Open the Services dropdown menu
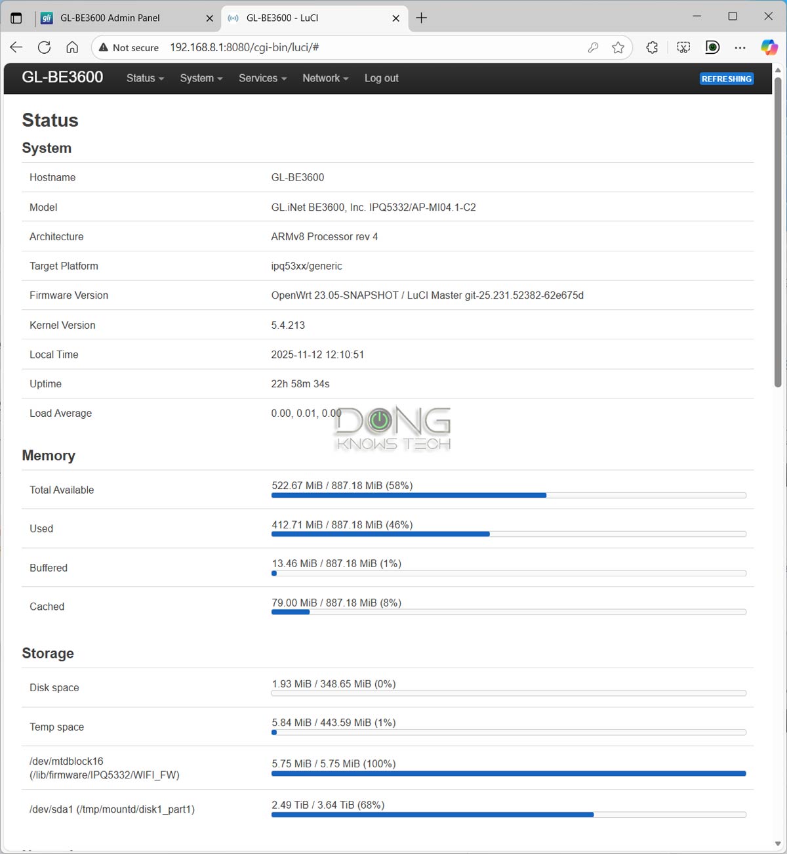Image resolution: width=787 pixels, height=854 pixels. 262,78
